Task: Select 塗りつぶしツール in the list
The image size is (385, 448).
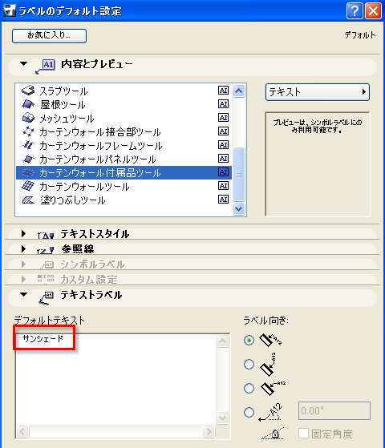Action: [124, 200]
